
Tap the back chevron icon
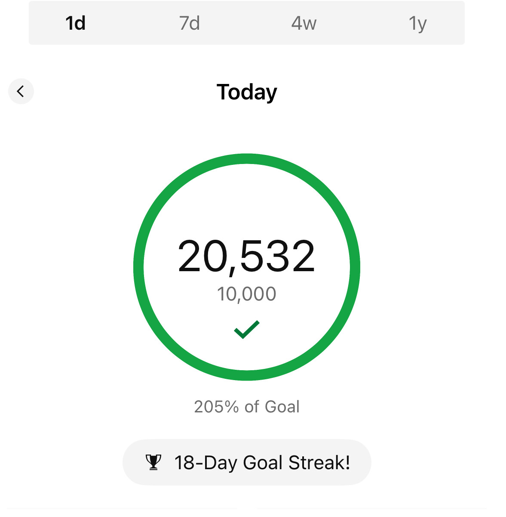coord(20,91)
